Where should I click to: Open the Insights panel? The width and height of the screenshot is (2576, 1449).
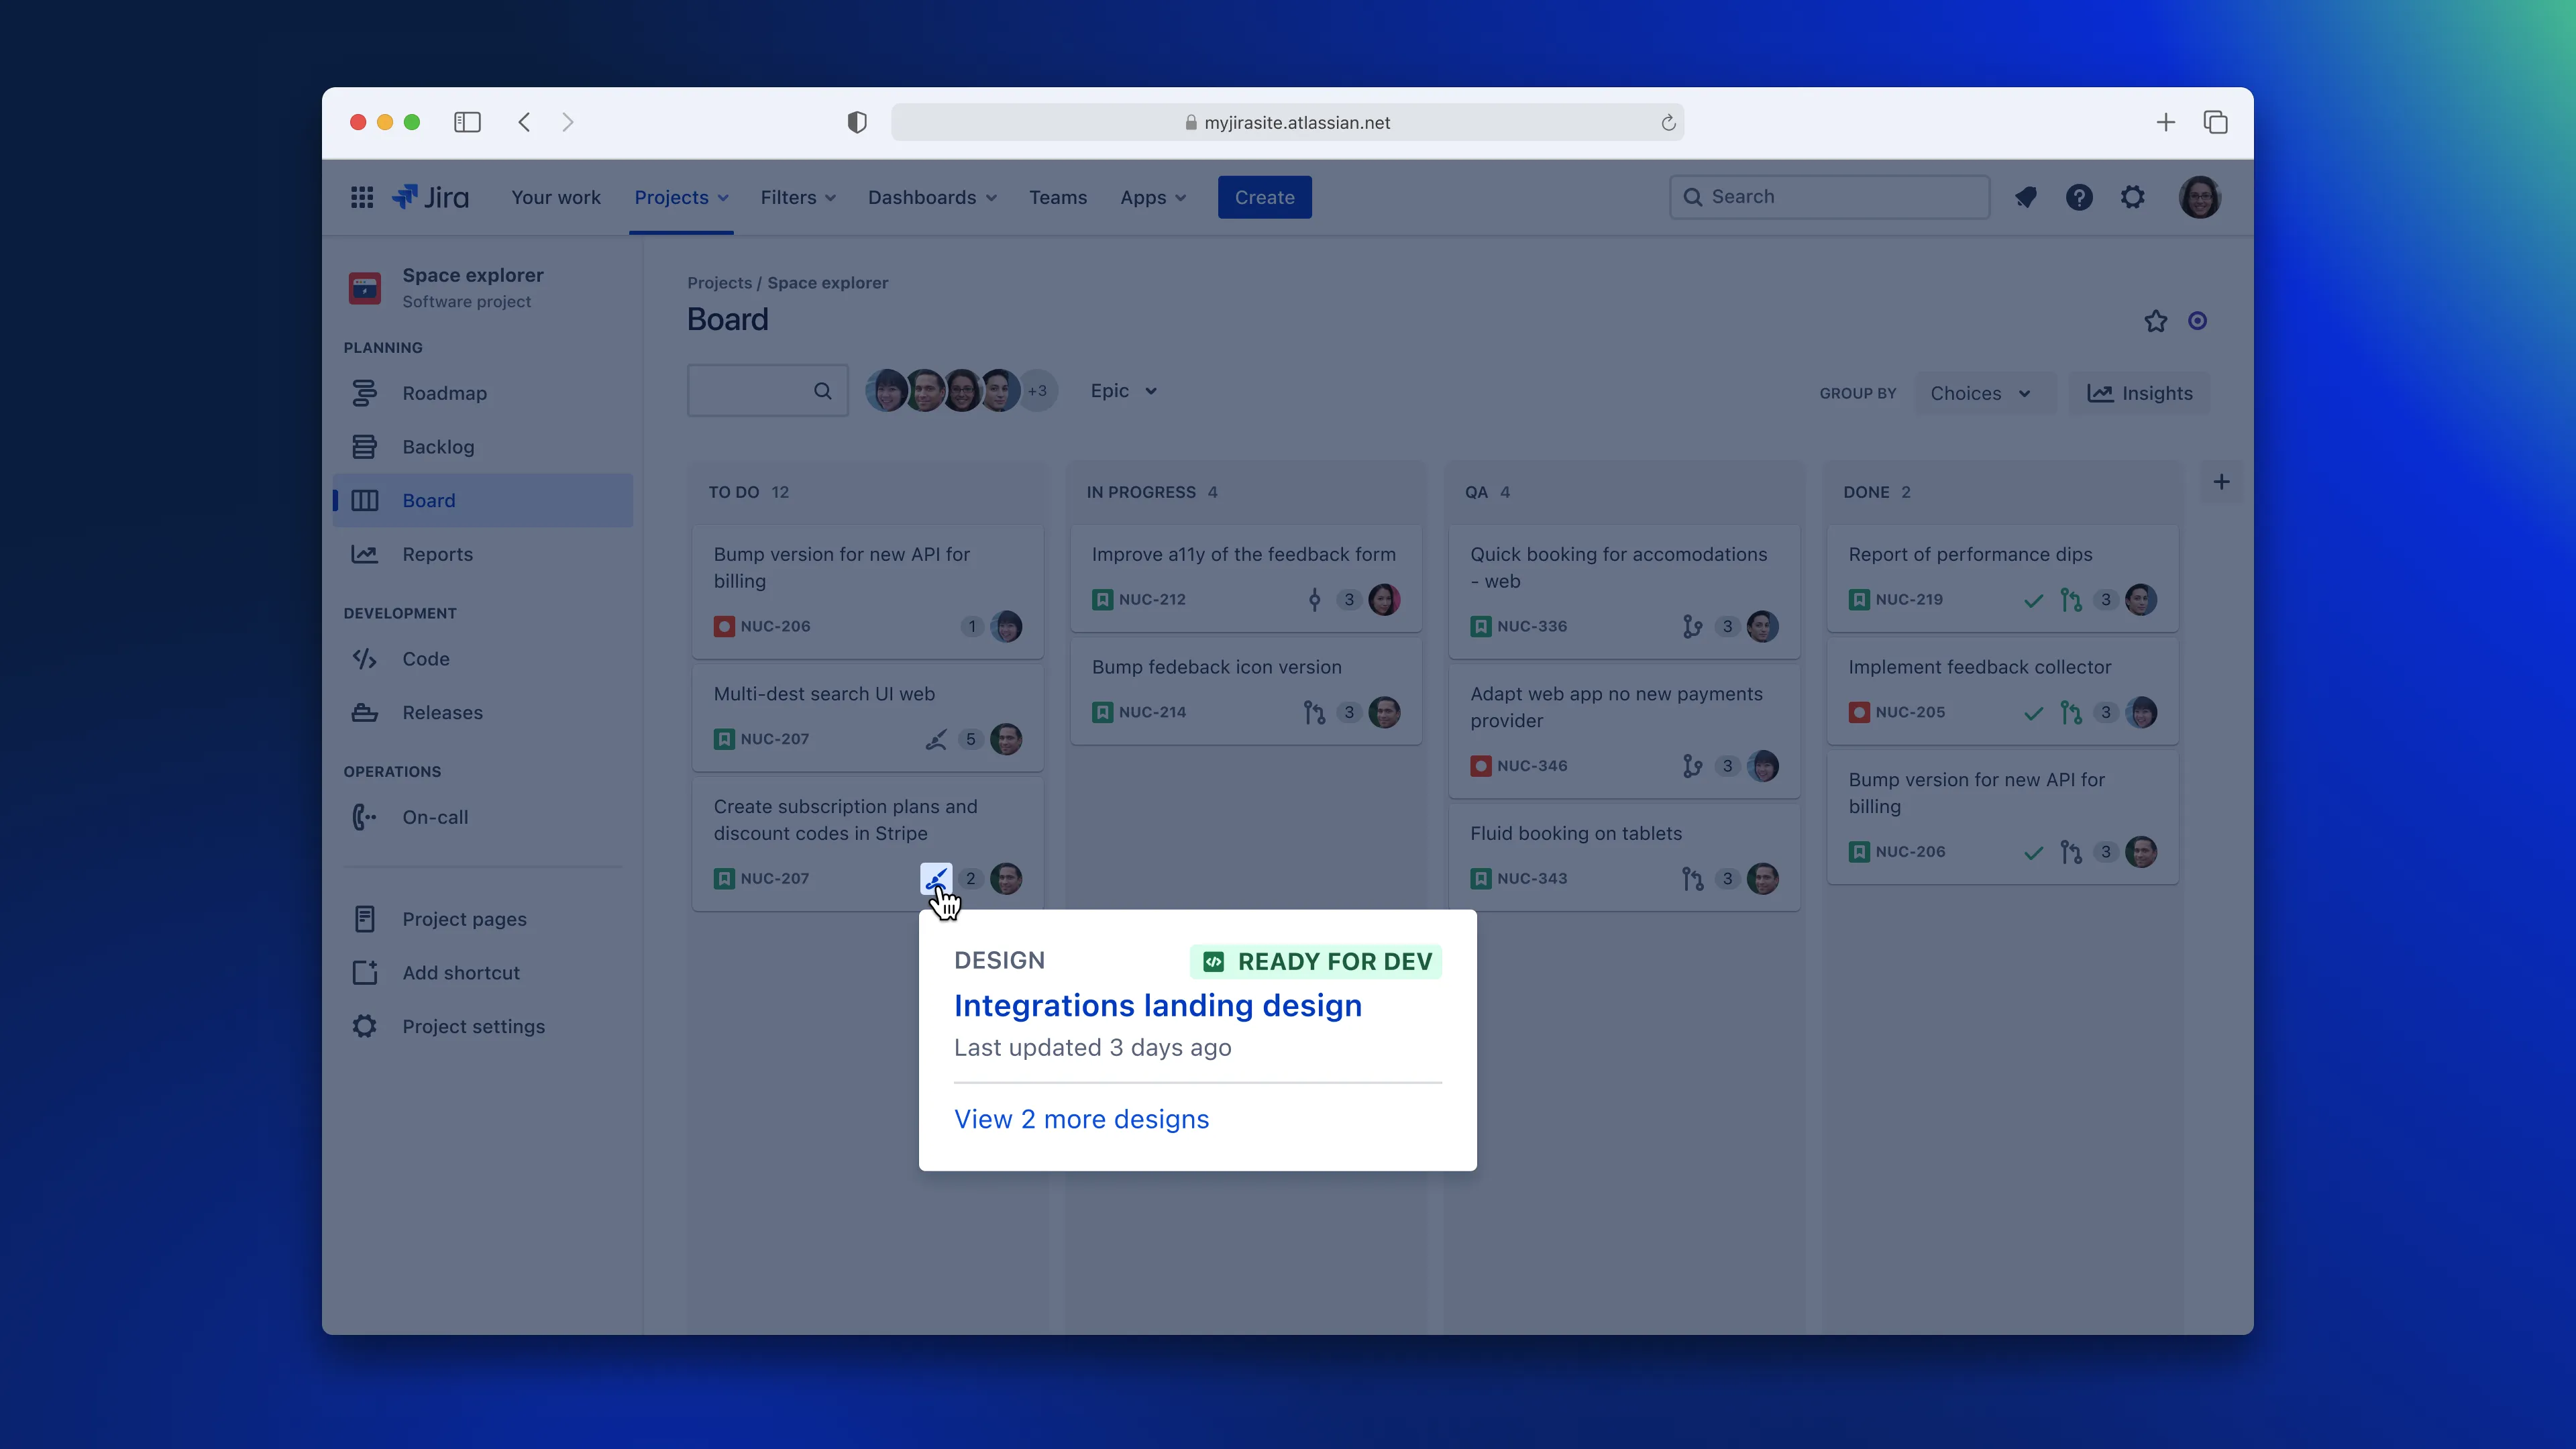coord(2140,393)
